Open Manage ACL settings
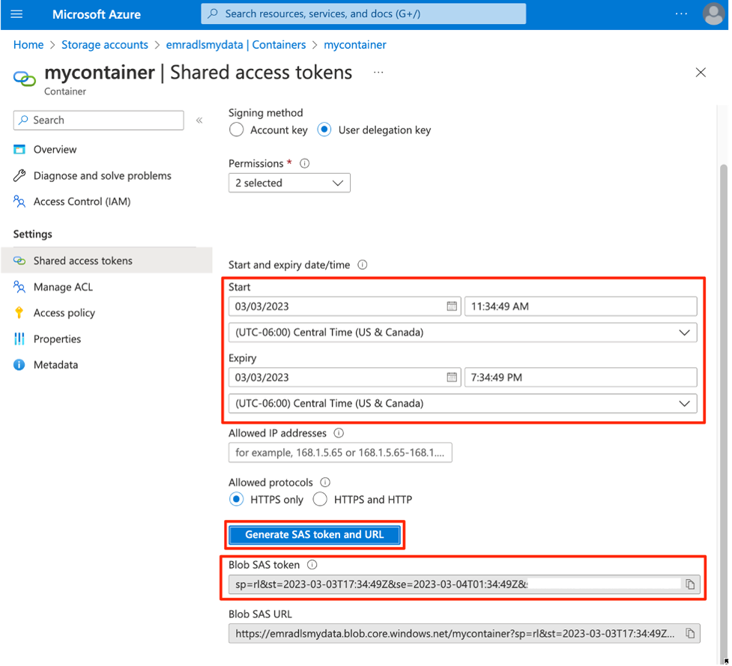 click(x=63, y=287)
